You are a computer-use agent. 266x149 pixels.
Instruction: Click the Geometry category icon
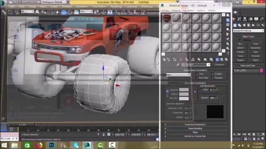tap(235, 25)
